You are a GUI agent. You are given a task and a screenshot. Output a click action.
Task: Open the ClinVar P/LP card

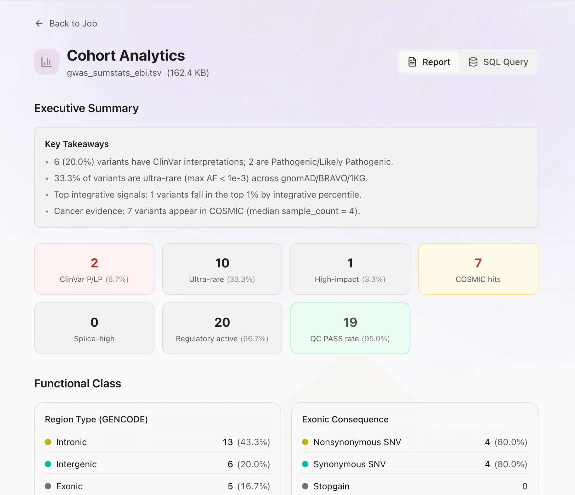(94, 269)
